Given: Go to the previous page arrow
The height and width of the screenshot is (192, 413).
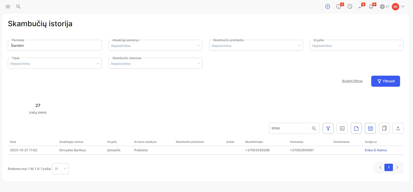Looking at the screenshot, I should tap(380, 168).
